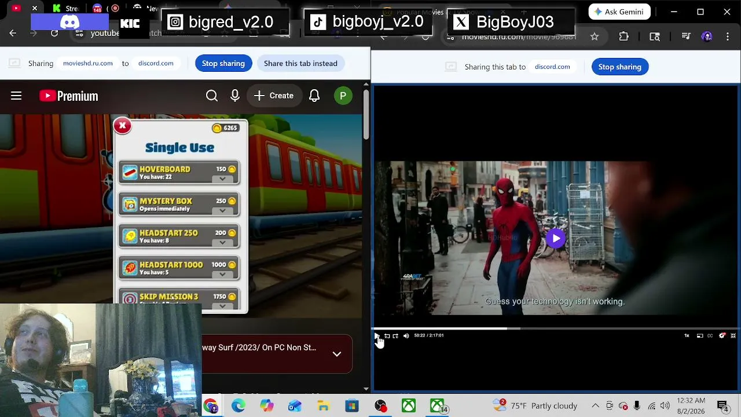Click the Discord overlay logo
The width and height of the screenshot is (741, 417).
(69, 23)
